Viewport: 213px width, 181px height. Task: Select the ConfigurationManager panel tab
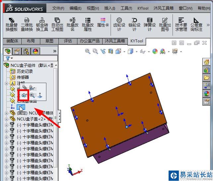[26, 51]
